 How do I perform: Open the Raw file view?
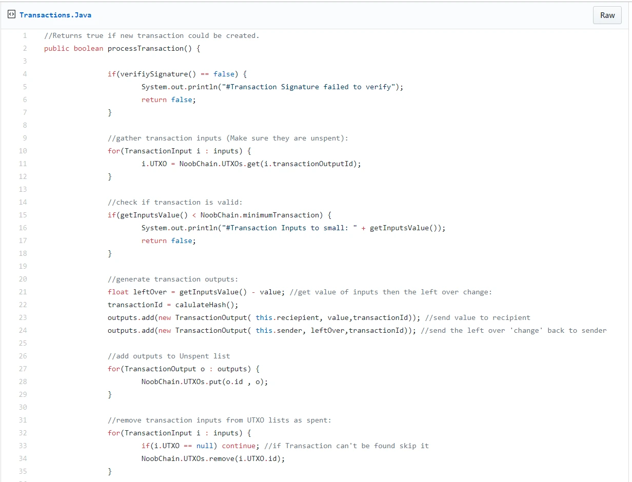[x=607, y=15]
